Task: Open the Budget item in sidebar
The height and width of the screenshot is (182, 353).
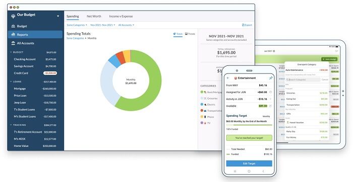Action: [35, 26]
